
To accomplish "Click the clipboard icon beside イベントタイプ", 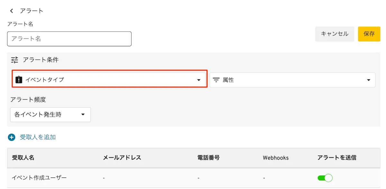I will click(19, 80).
